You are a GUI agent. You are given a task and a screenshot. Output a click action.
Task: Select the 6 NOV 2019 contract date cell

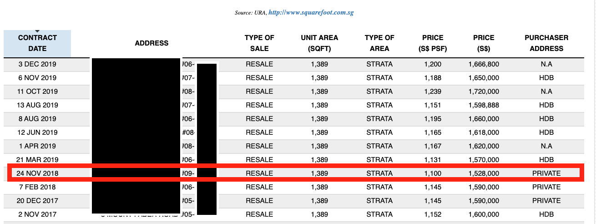(37, 78)
